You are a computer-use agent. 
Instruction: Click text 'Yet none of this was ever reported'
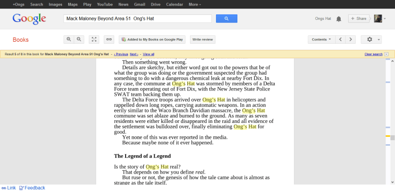[x=160, y=137]
